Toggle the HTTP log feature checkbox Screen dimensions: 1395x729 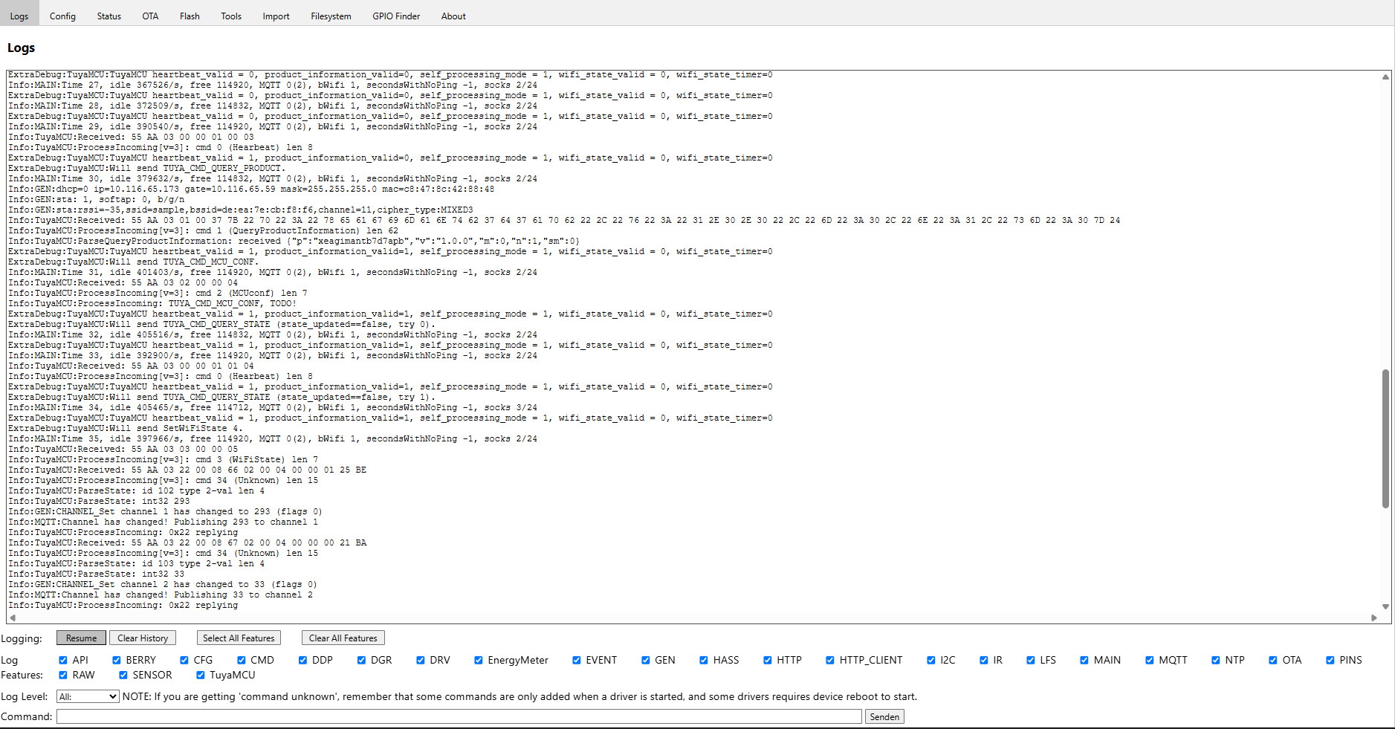click(x=768, y=660)
